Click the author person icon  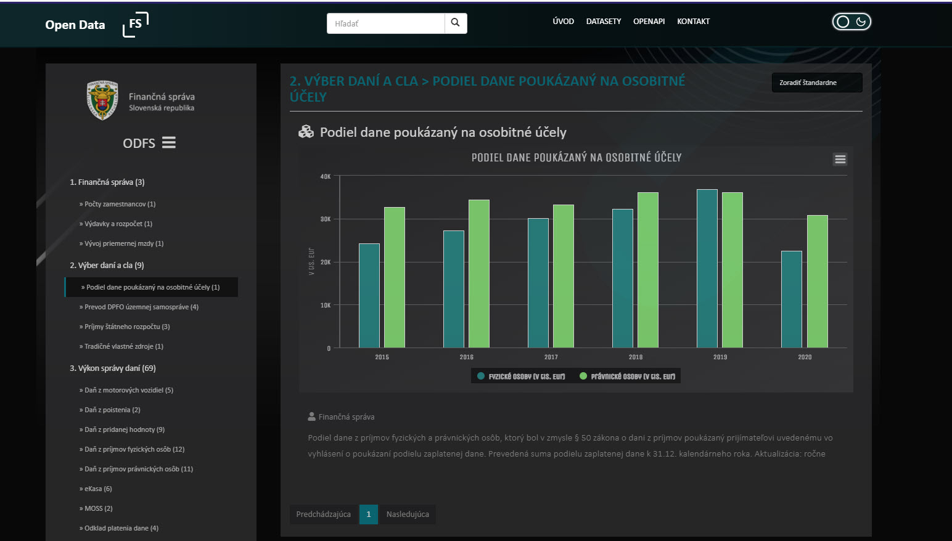click(311, 417)
